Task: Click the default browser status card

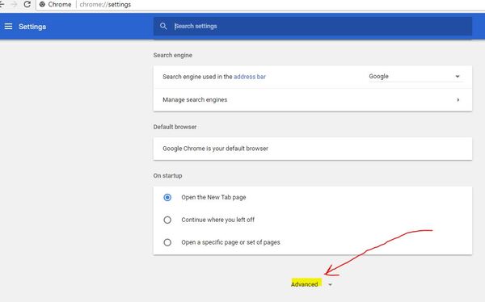Action: (313, 149)
